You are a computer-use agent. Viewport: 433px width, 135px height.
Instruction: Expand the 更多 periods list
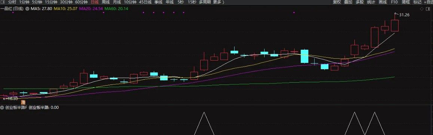pyautogui.click(x=219, y=2)
